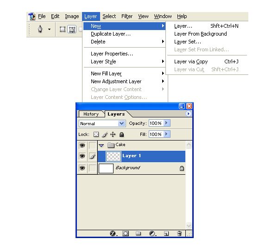Toggle Lock image pixels brush icon
Screen dimensions: 278x251
[x=105, y=135]
